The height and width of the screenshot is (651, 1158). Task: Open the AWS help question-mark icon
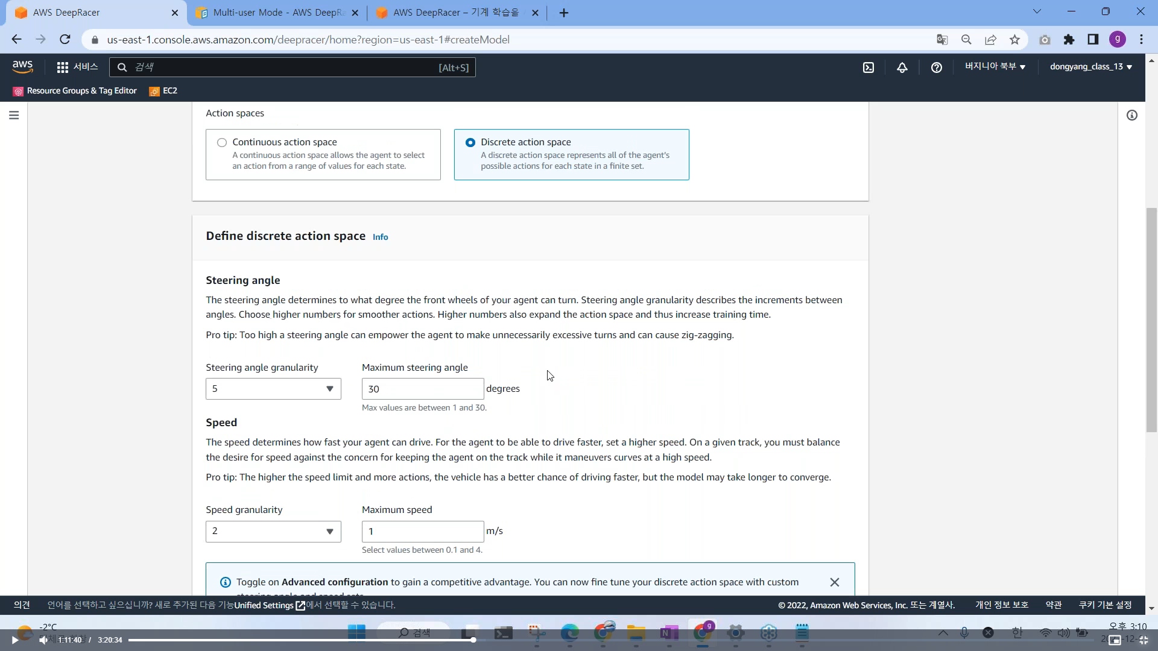click(x=936, y=68)
